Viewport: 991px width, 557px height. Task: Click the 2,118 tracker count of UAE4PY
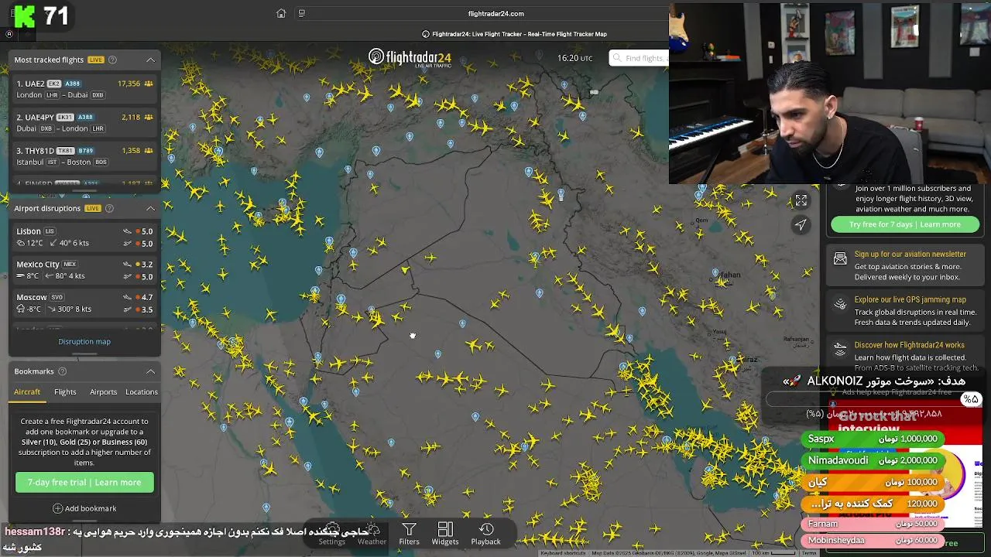pos(131,117)
